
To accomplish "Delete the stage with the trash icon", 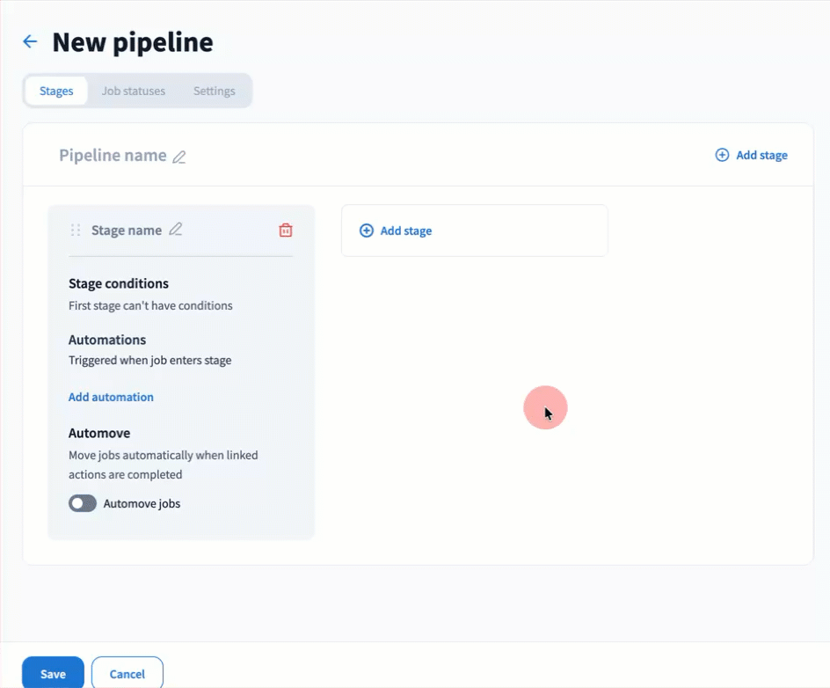I will tap(286, 231).
